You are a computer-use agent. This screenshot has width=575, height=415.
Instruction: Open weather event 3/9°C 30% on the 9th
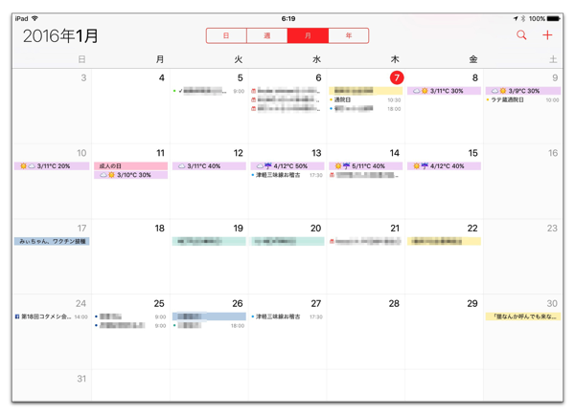click(x=523, y=91)
